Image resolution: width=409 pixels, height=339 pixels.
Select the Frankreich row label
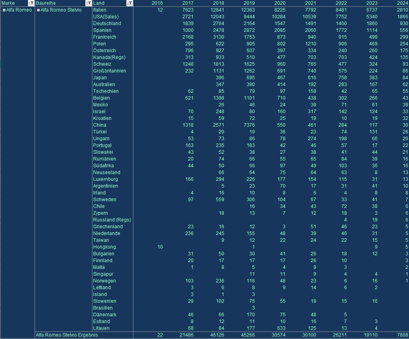click(105, 37)
